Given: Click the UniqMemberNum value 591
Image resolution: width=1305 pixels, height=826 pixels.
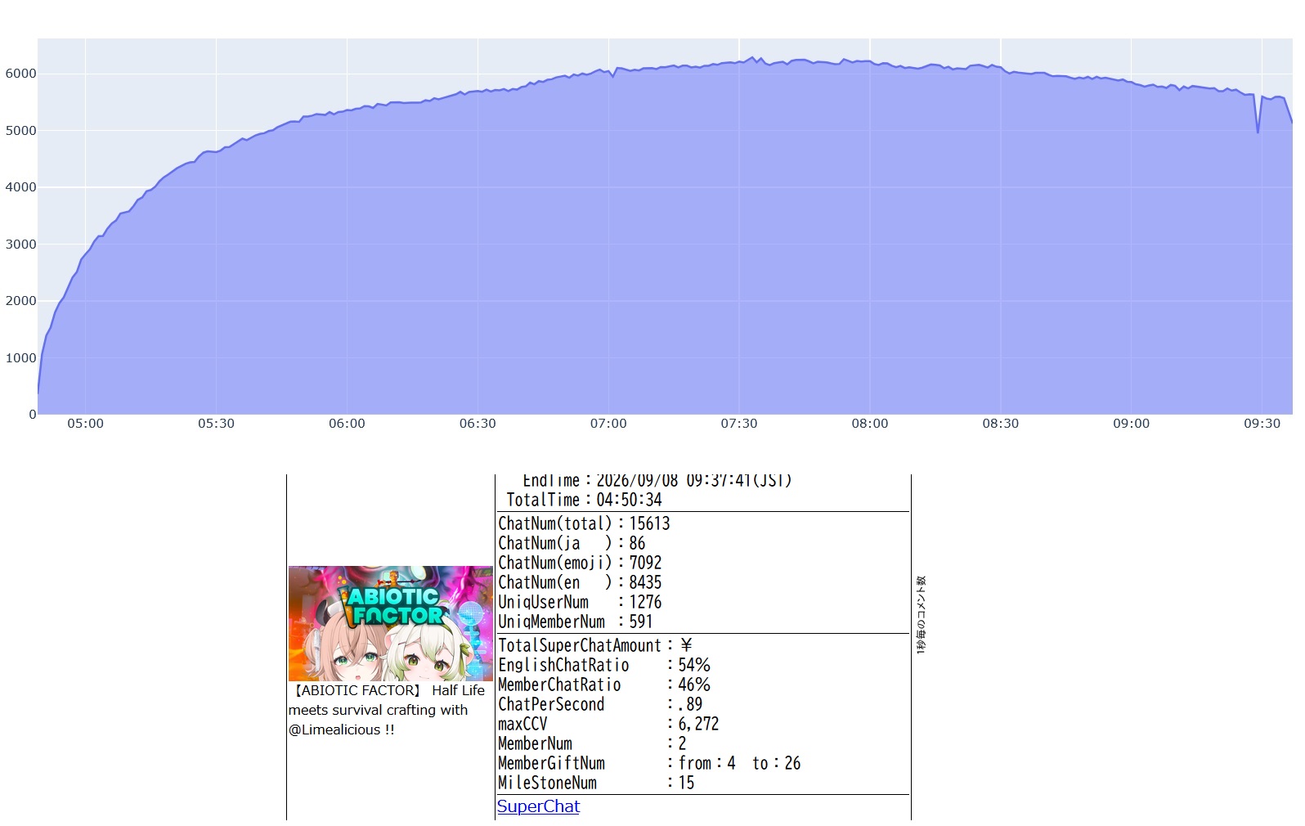Looking at the screenshot, I should [640, 622].
